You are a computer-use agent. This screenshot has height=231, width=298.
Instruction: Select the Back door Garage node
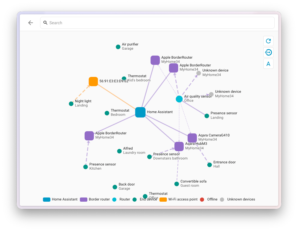coord(115,187)
